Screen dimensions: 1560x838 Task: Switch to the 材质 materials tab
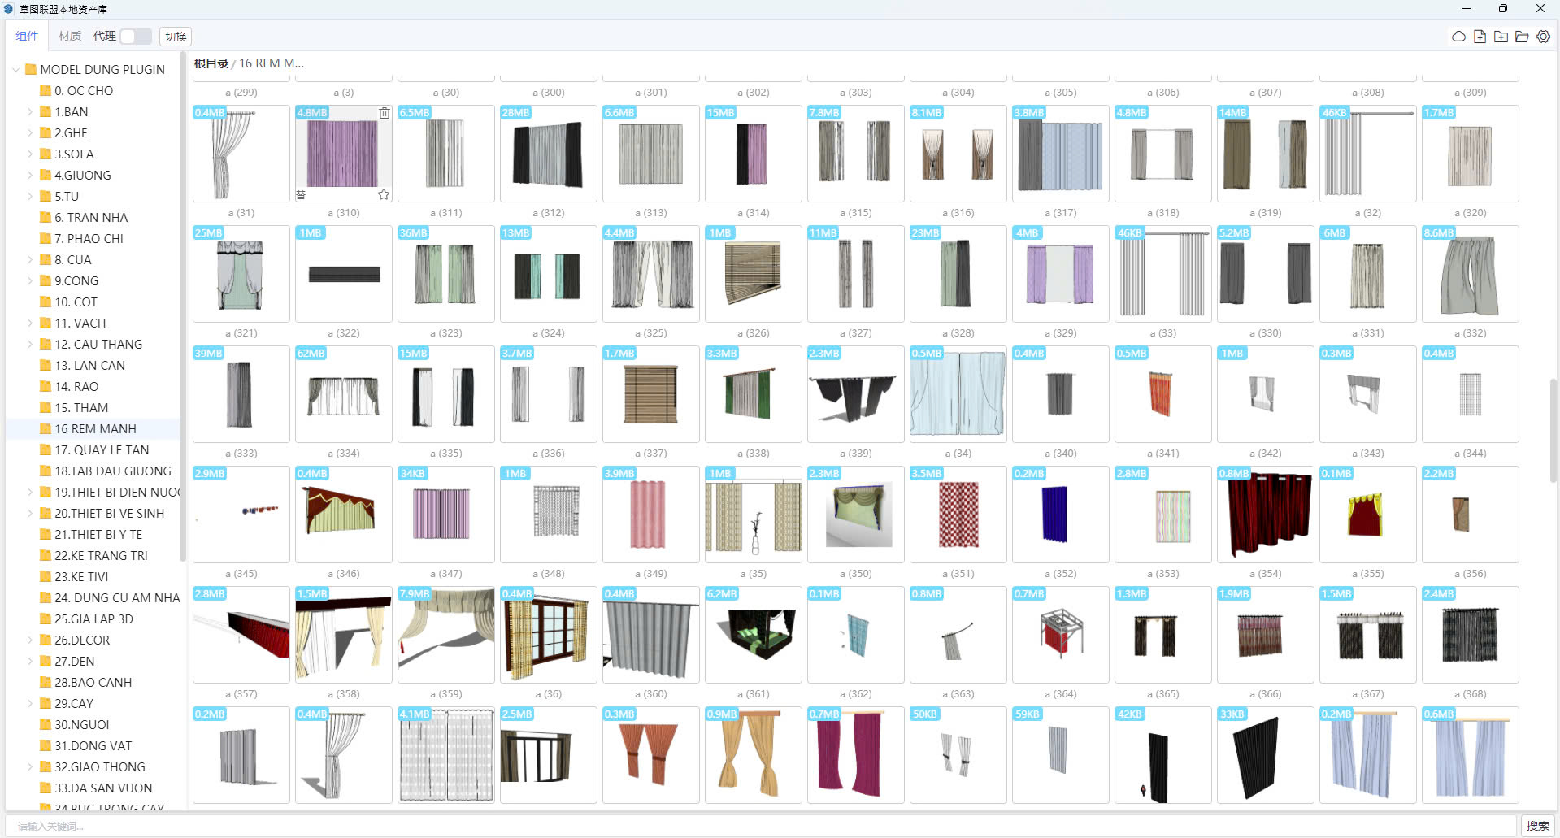click(70, 37)
